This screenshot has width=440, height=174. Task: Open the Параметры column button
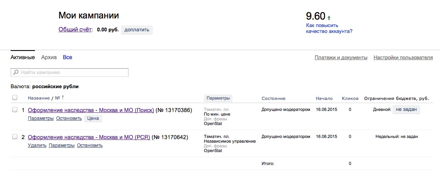(218, 98)
